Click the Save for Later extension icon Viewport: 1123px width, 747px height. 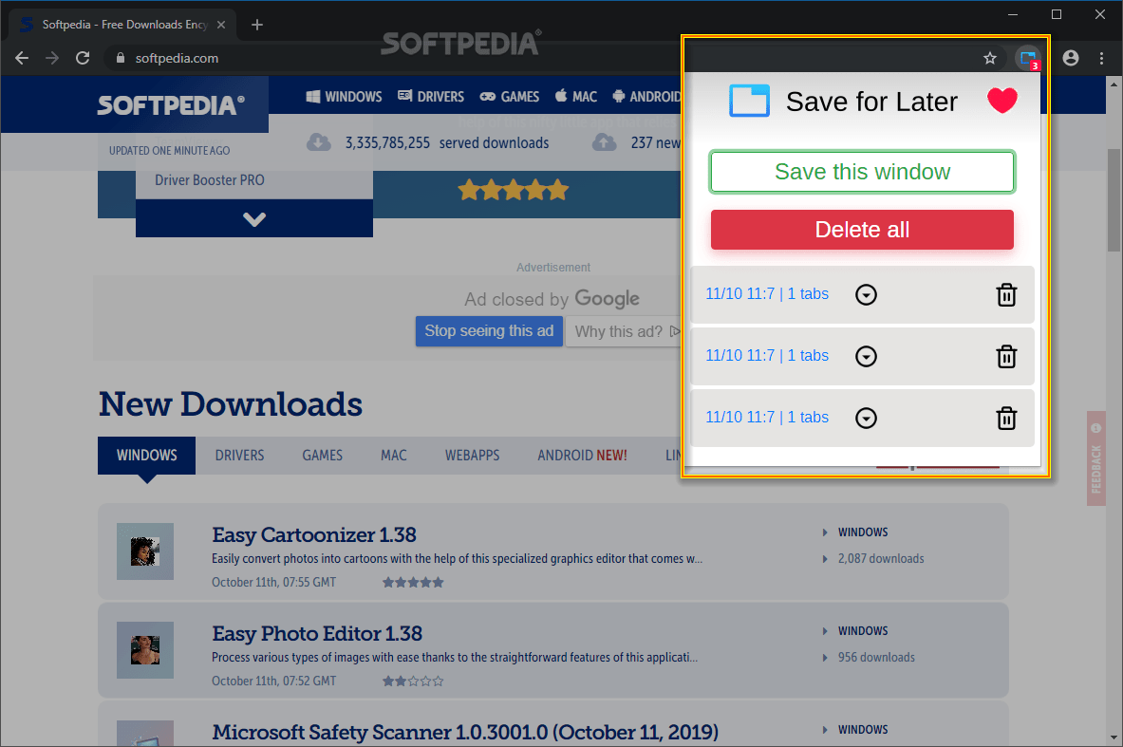point(1028,58)
